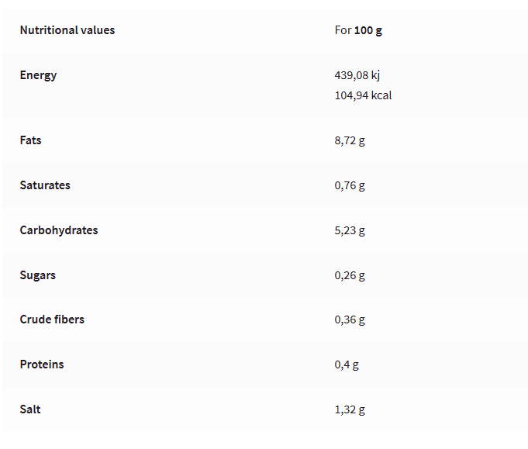Click the Nutritional values header
Image resolution: width=528 pixels, height=449 pixels.
pyautogui.click(x=67, y=30)
